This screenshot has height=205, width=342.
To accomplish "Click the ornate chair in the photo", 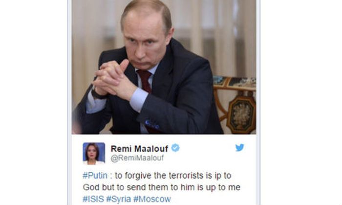I will [x=235, y=105].
